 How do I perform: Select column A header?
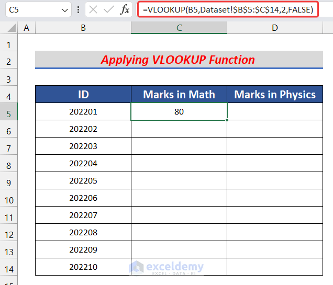[26, 28]
